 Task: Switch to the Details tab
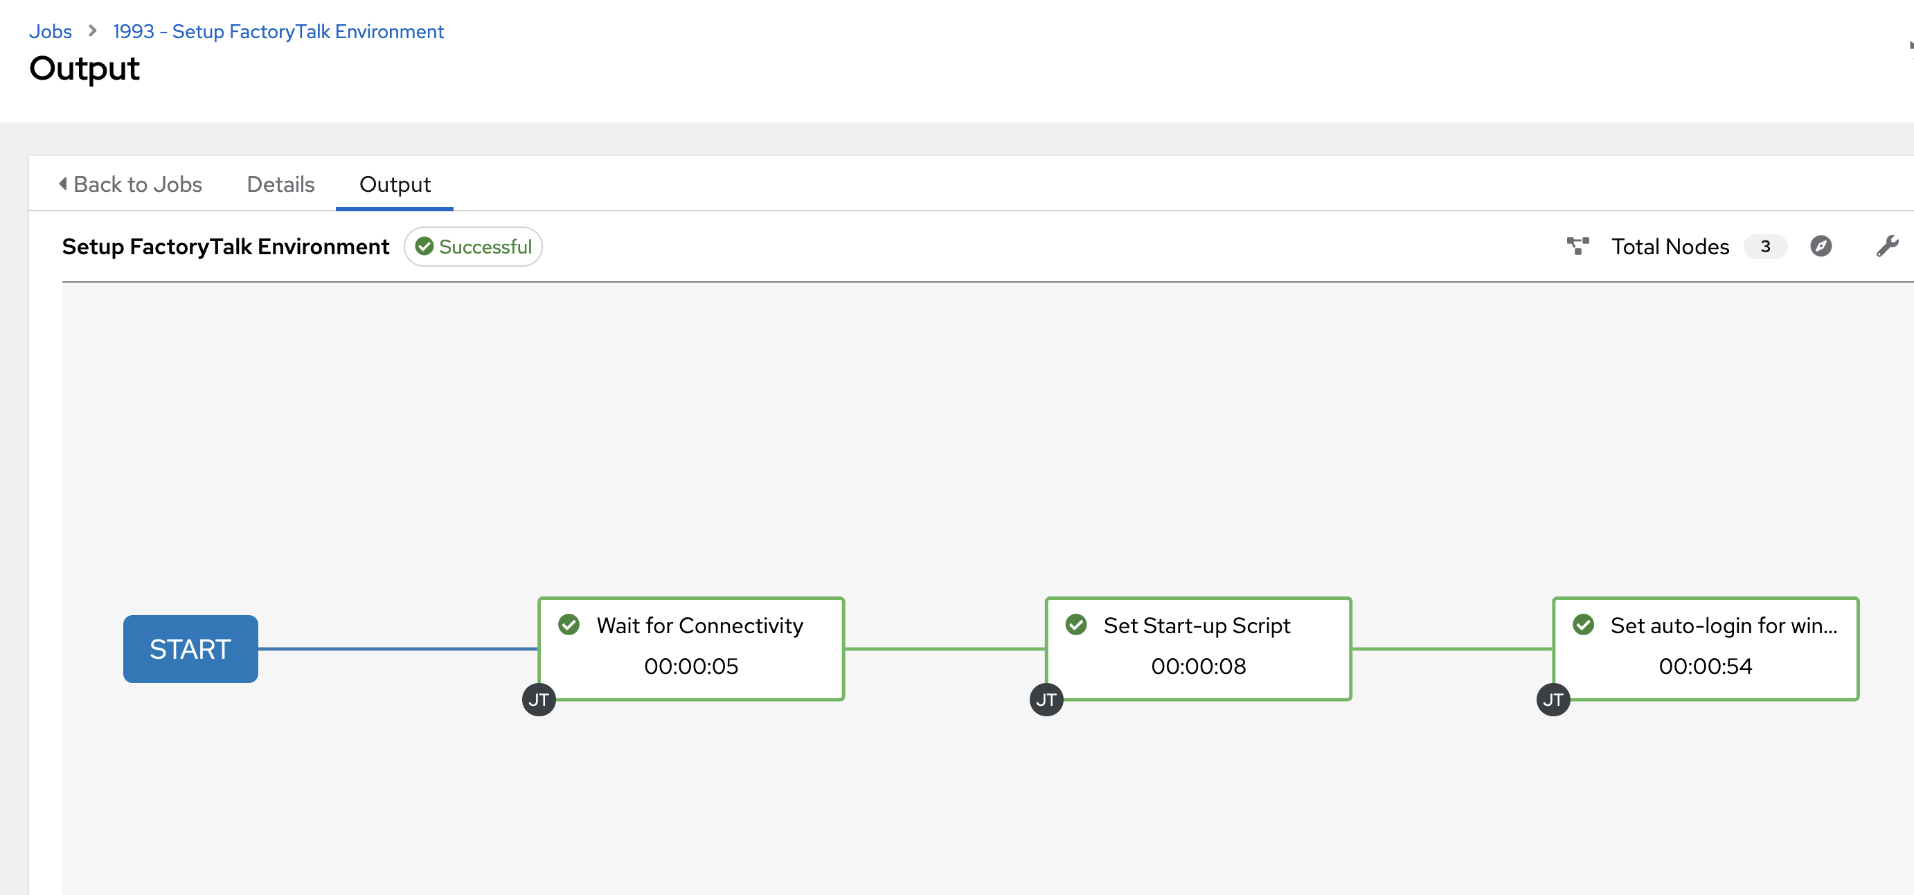pos(281,184)
